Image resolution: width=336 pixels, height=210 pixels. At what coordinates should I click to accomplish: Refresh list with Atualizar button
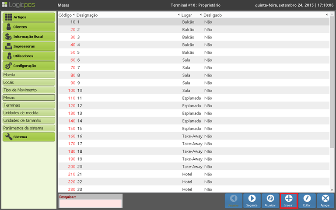coord(270,200)
